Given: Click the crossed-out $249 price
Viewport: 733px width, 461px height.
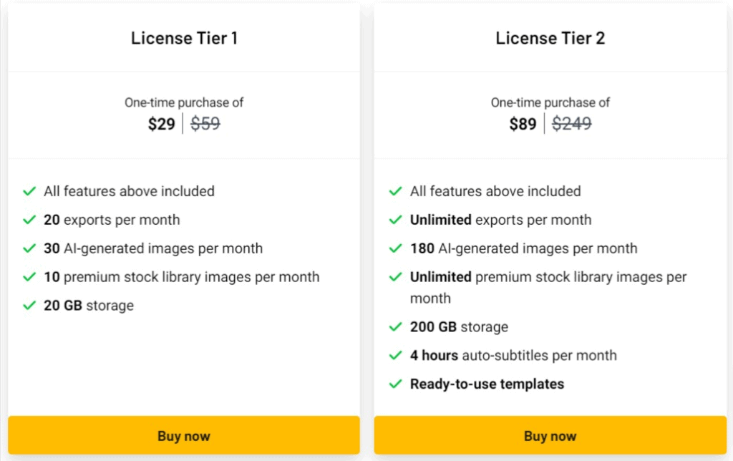Looking at the screenshot, I should point(572,123).
